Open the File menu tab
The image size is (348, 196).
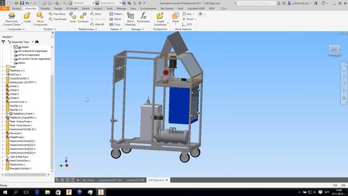pos(5,9)
